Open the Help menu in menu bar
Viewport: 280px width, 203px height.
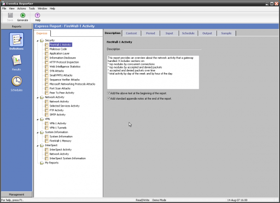pos(52,8)
